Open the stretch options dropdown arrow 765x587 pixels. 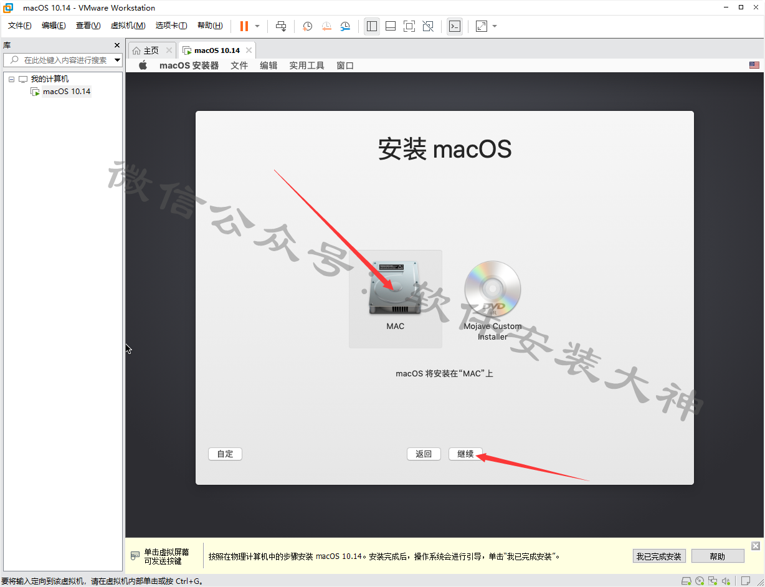495,26
